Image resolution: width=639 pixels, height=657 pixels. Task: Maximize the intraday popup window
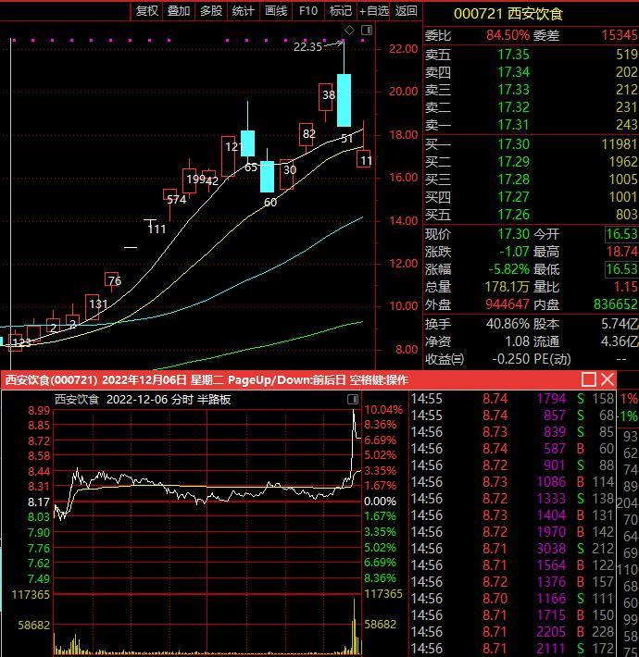point(589,379)
